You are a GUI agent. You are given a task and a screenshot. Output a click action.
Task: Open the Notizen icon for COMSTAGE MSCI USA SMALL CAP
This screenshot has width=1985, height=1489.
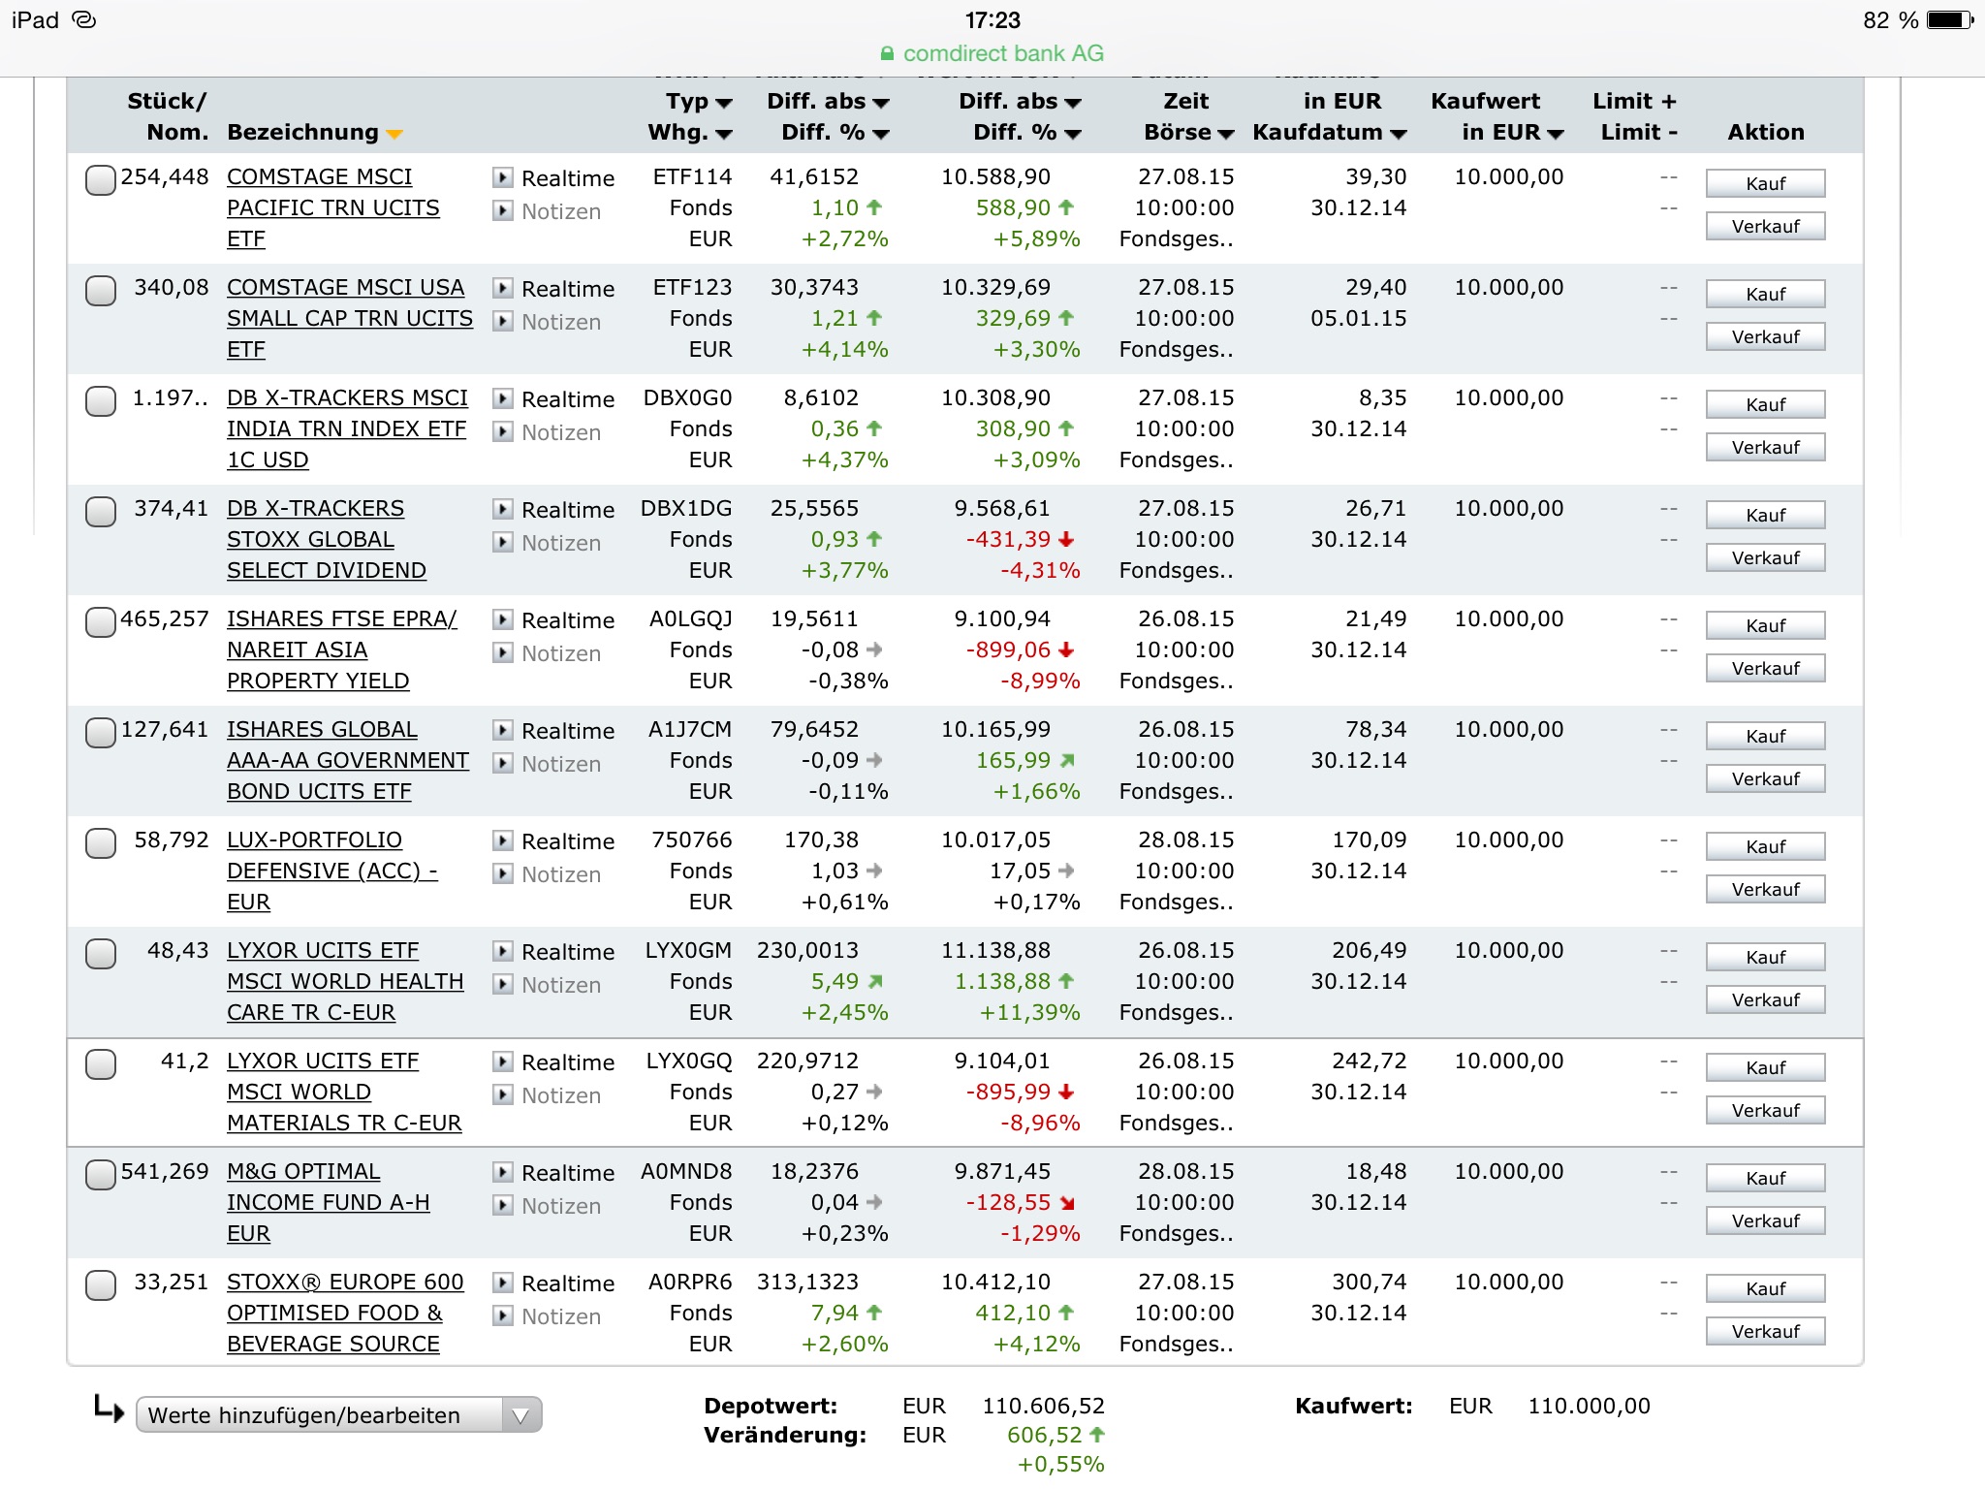pyautogui.click(x=502, y=321)
